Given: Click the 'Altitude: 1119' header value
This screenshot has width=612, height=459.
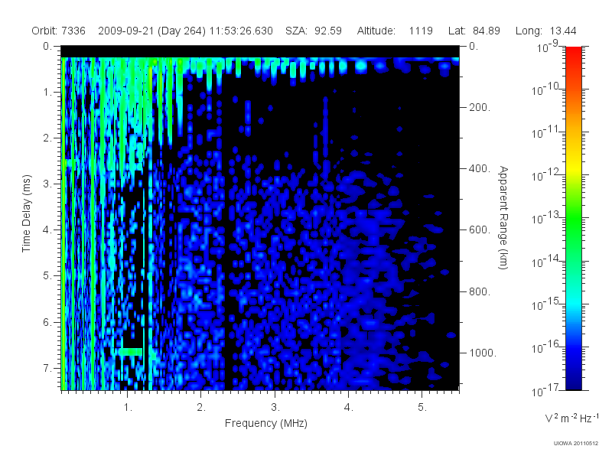Looking at the screenshot, I should (395, 31).
